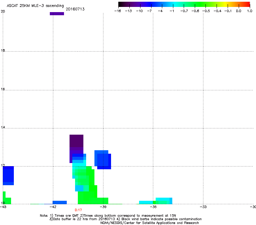Click colorbar label -4
Image resolution: width=256 pixels, height=225 pixels.
pyautogui.click(x=160, y=11)
